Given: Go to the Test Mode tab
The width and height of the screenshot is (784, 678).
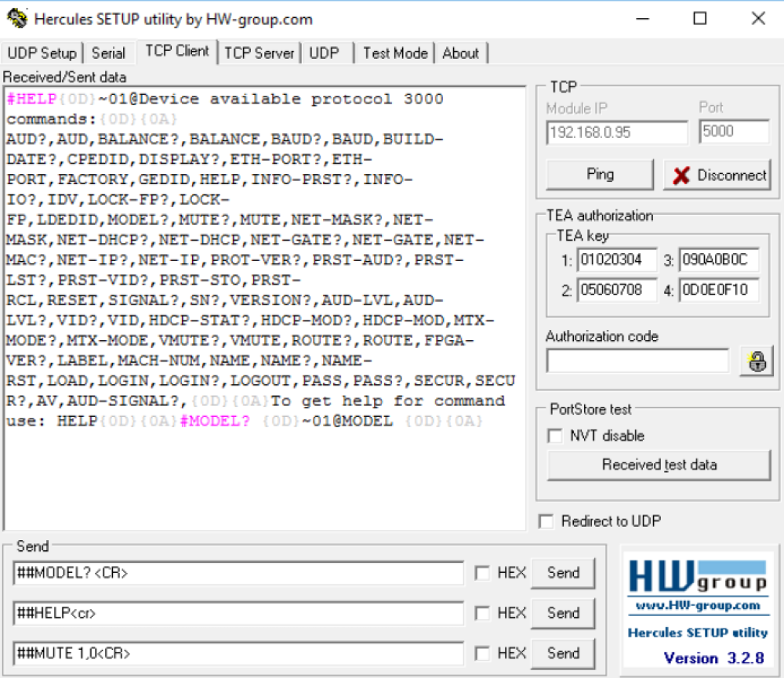Looking at the screenshot, I should click(x=395, y=53).
